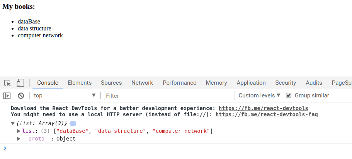Toggle the Group similar checkbox
352x159 pixels.
[x=288, y=95]
